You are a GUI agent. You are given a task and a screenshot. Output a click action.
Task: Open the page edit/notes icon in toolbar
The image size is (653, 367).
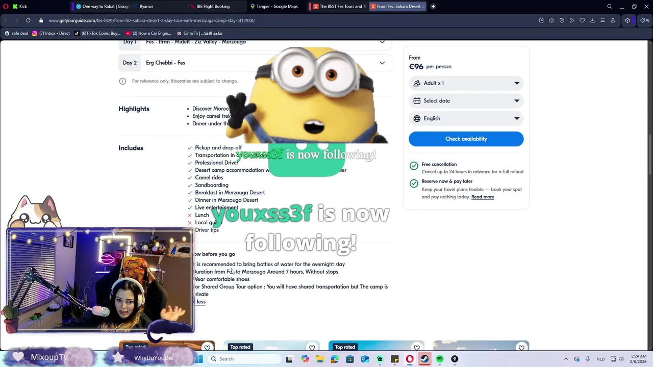coord(541,20)
